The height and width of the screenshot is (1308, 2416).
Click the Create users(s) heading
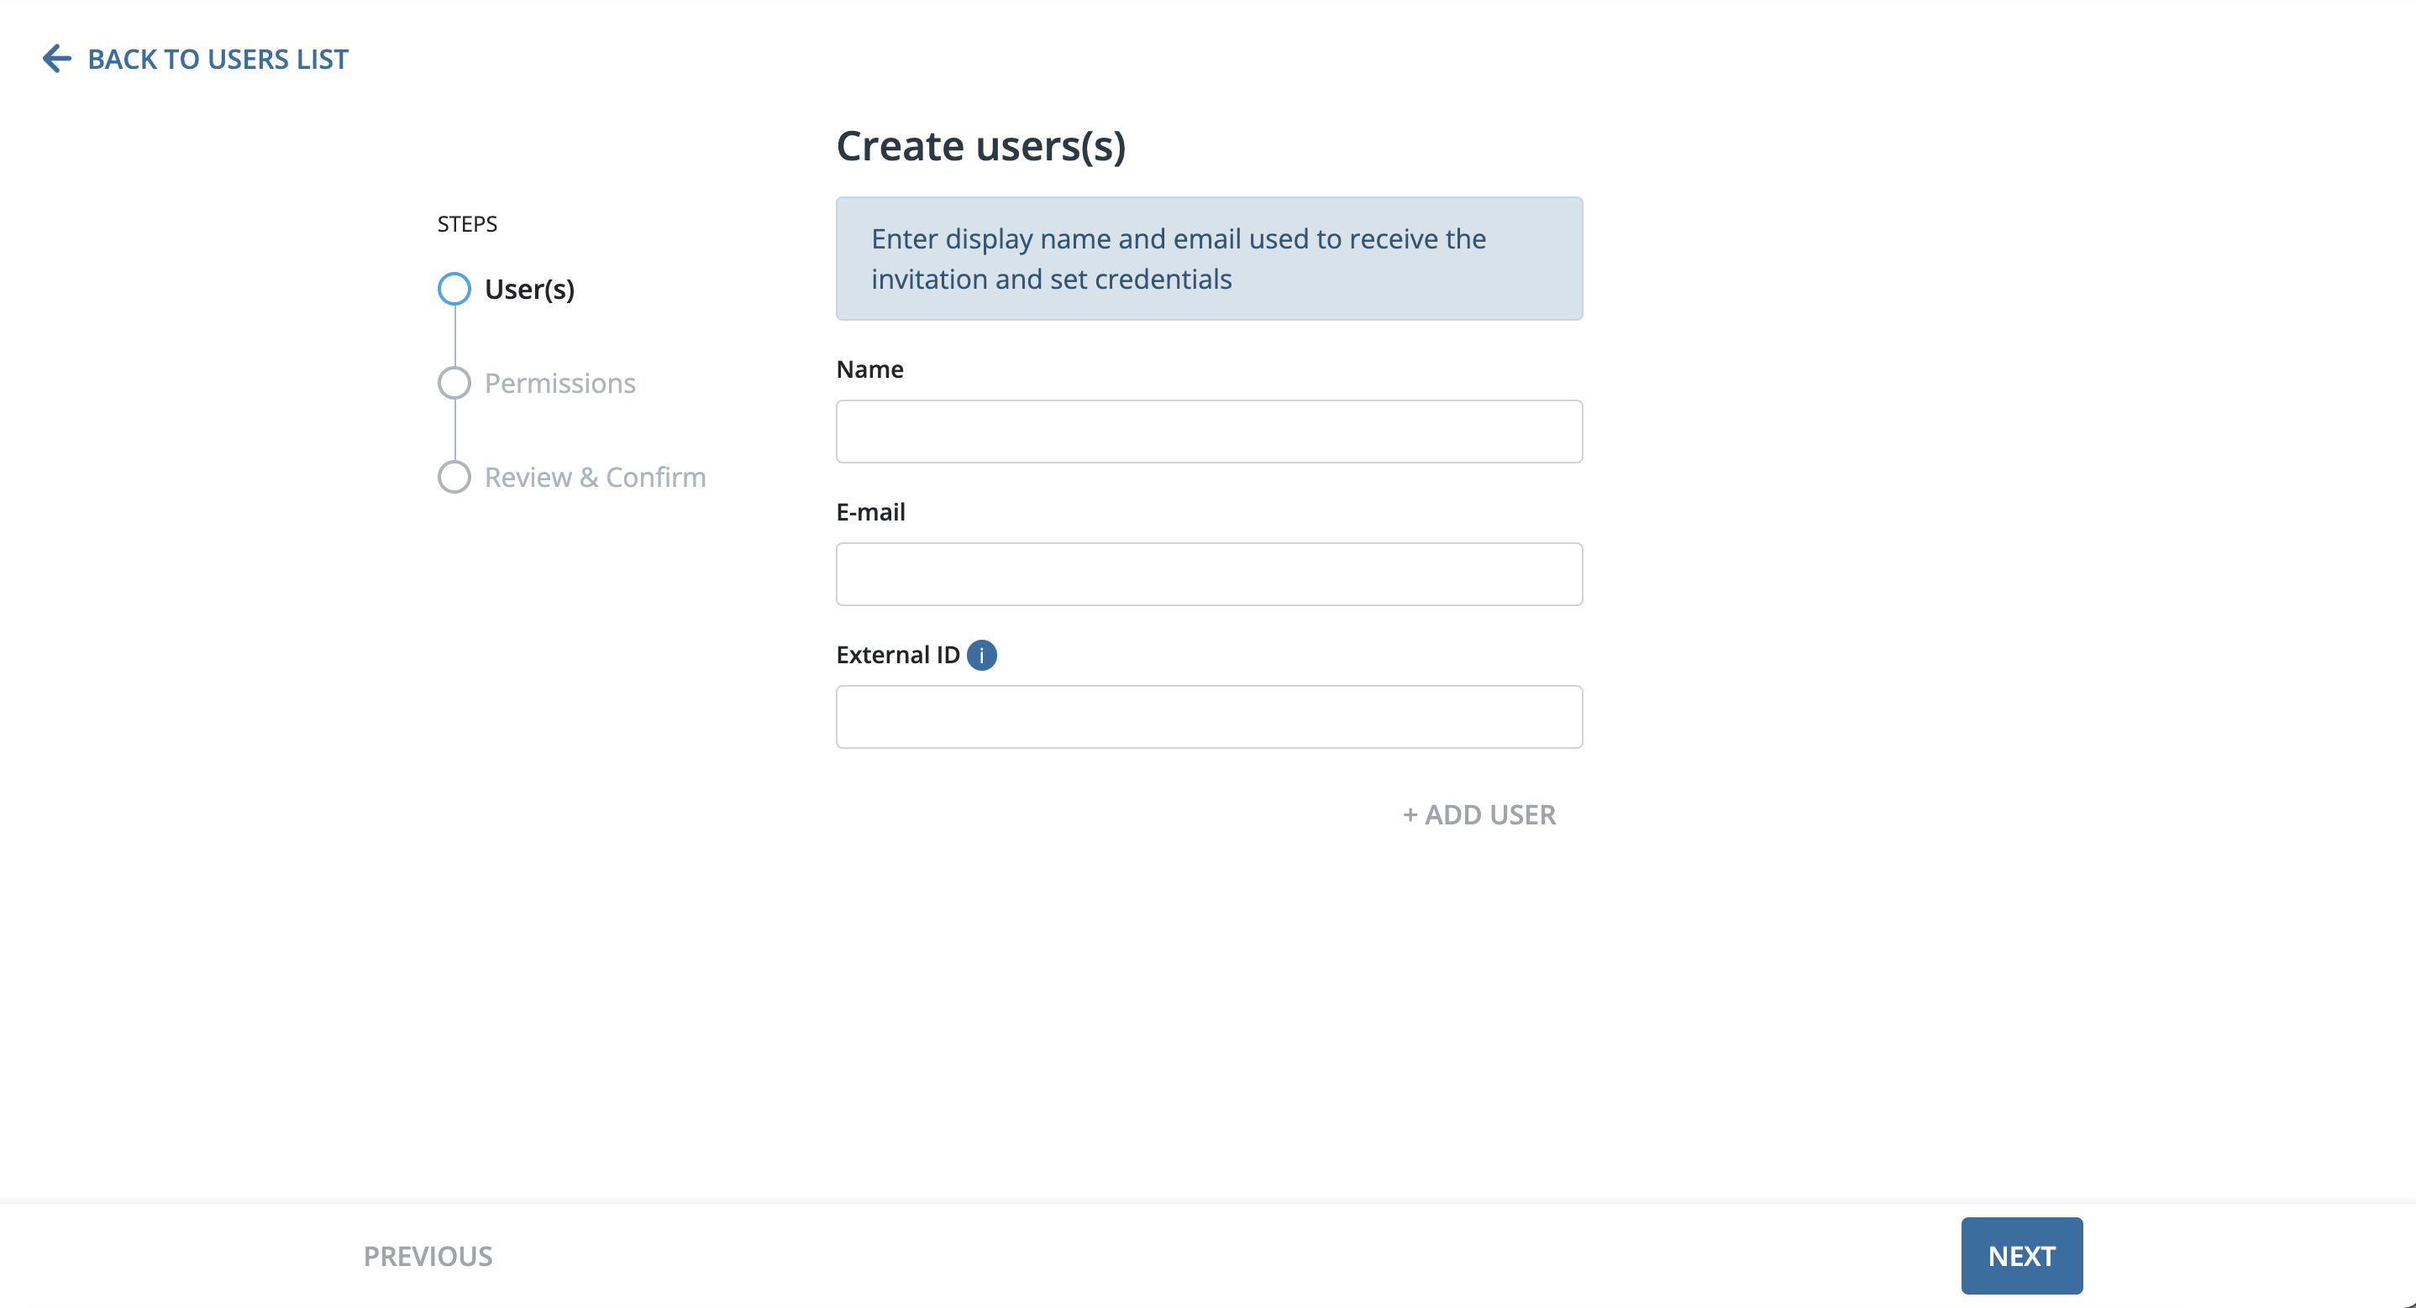coord(981,145)
